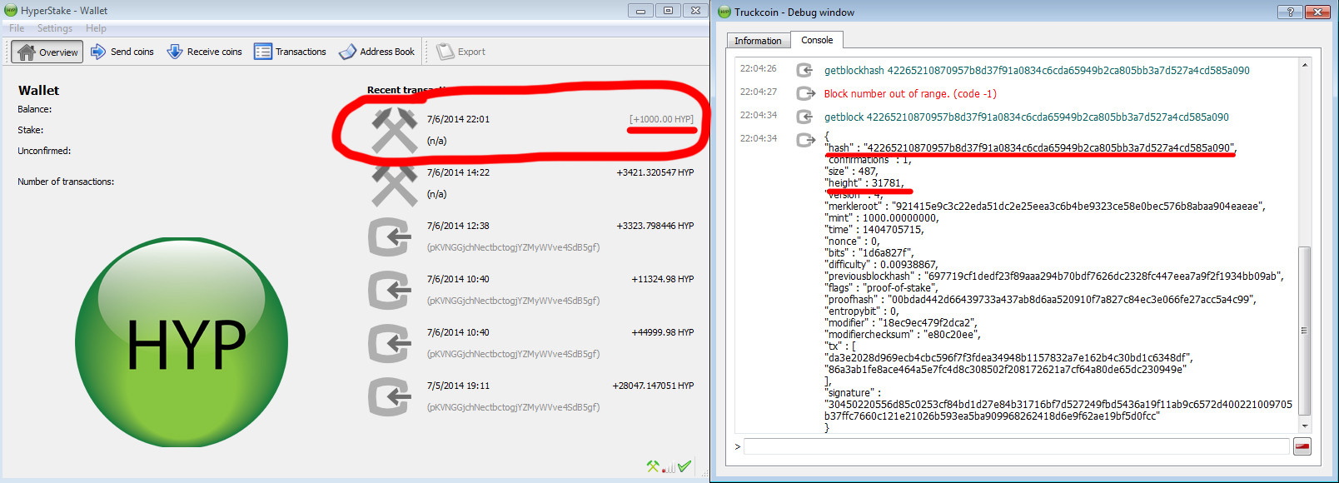Click the console vertical scrollbar thumb

[1304, 331]
